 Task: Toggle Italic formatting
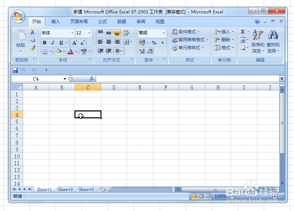point(53,43)
